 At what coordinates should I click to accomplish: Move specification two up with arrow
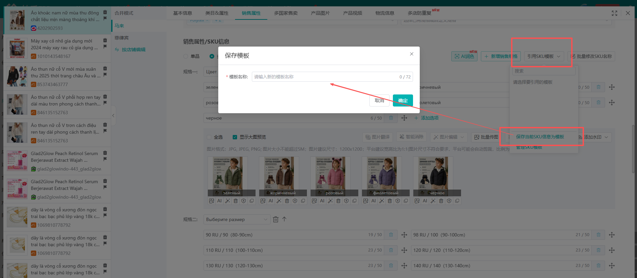pyautogui.click(x=284, y=219)
